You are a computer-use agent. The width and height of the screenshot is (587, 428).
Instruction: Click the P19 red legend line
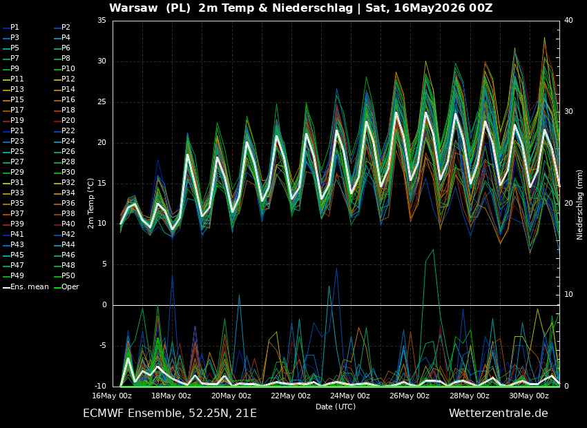(x=6, y=121)
